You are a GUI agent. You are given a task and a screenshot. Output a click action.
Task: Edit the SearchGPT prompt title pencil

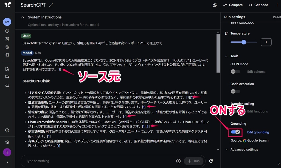51,5
